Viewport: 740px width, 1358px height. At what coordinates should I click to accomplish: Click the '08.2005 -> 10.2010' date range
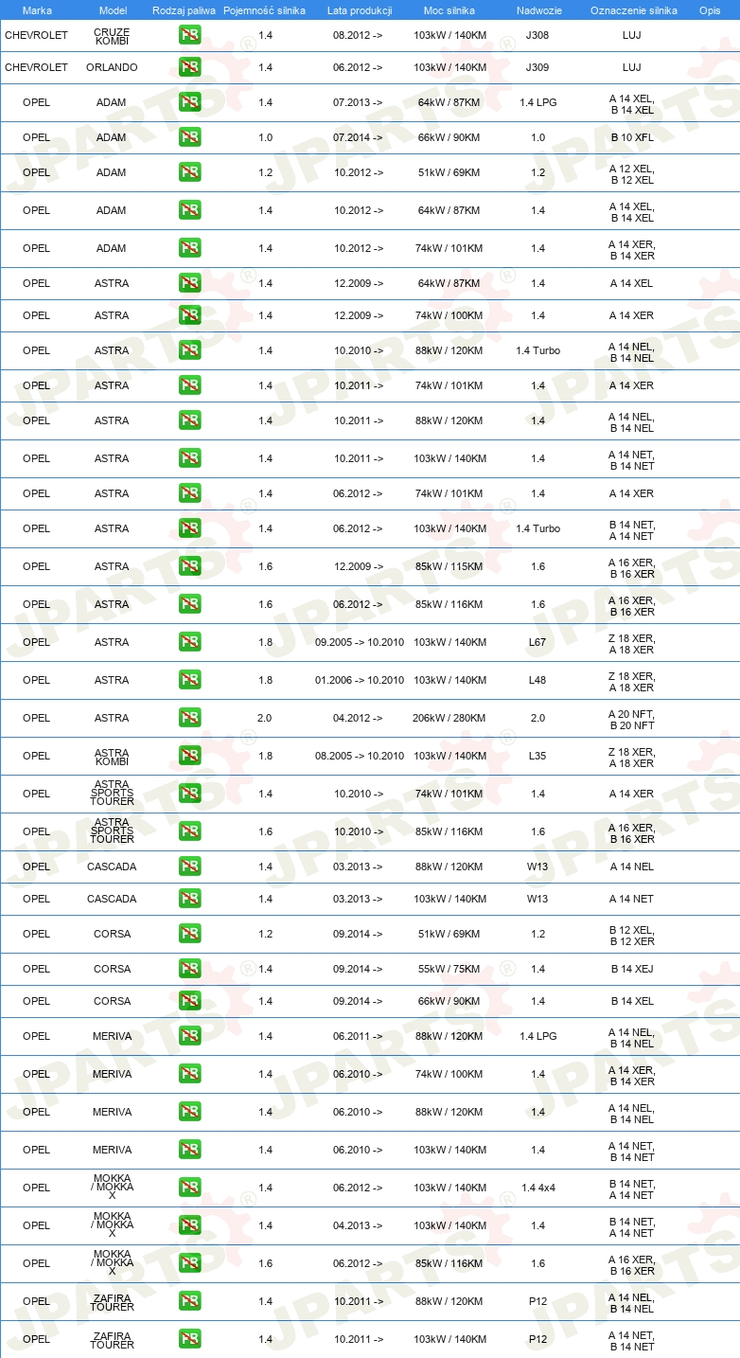pyautogui.click(x=360, y=756)
